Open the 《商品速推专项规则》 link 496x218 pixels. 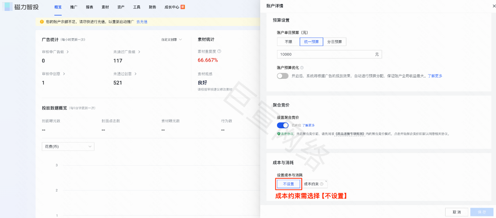pyautogui.click(x=349, y=134)
